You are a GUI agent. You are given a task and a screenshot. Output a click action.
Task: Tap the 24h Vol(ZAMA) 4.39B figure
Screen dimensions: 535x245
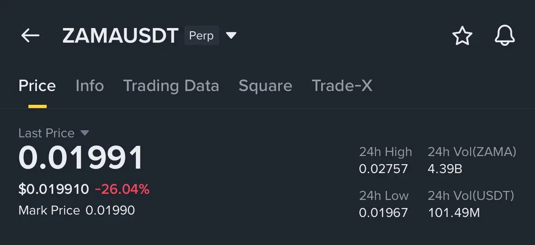click(x=445, y=169)
